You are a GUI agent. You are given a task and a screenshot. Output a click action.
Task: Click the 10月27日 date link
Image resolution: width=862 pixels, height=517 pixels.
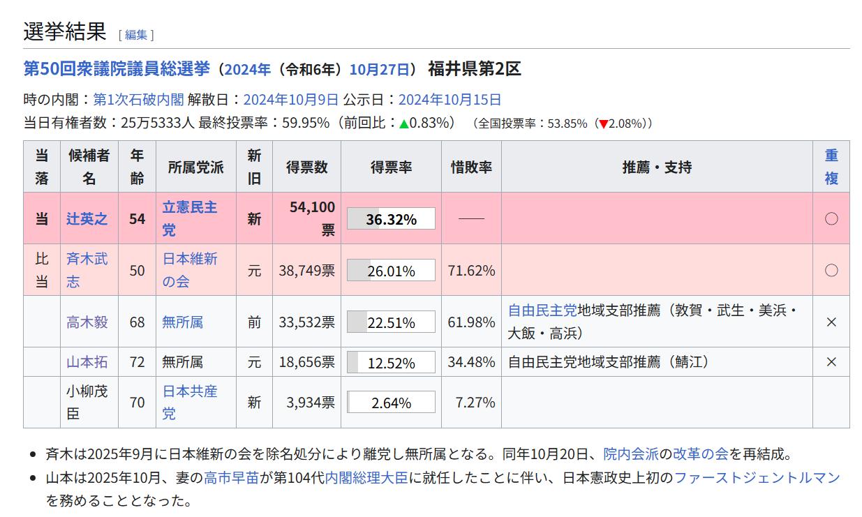(379, 70)
